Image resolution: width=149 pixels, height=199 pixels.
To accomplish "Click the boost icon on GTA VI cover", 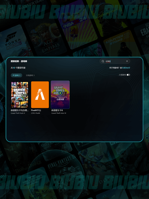I will click(60, 93).
